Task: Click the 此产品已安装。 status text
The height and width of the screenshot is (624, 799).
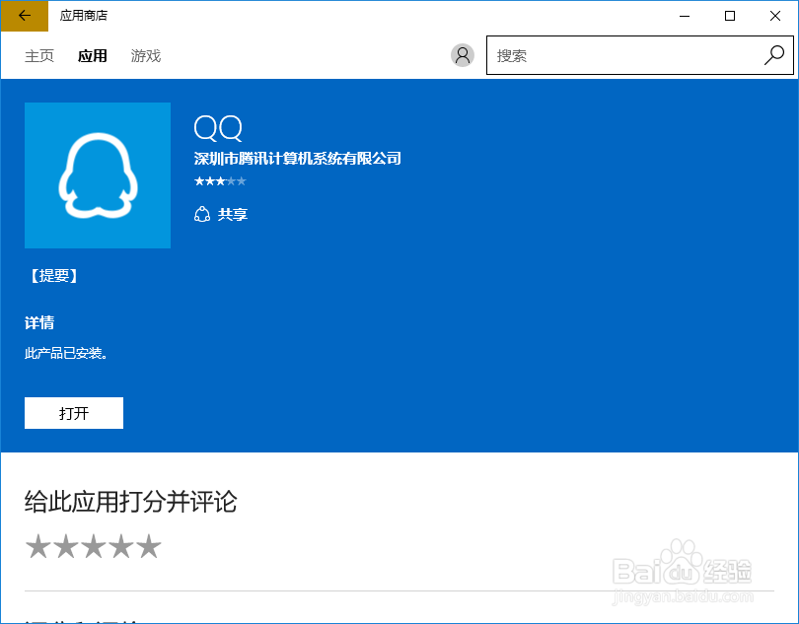Action: [x=67, y=354]
